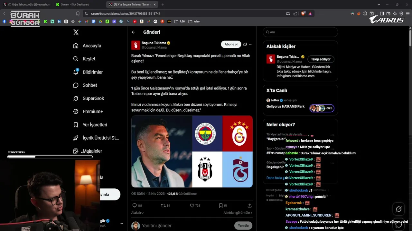The image size is (412, 231).
Task: Go back using the Gönderi back arrow
Action: coord(134,32)
